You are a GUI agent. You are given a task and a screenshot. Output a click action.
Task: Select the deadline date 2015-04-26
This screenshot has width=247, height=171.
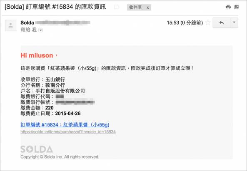[x=68, y=114]
